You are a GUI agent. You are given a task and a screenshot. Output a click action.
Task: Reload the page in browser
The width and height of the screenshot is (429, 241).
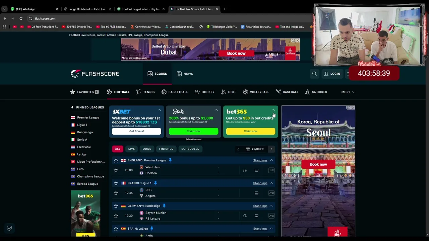(21, 18)
